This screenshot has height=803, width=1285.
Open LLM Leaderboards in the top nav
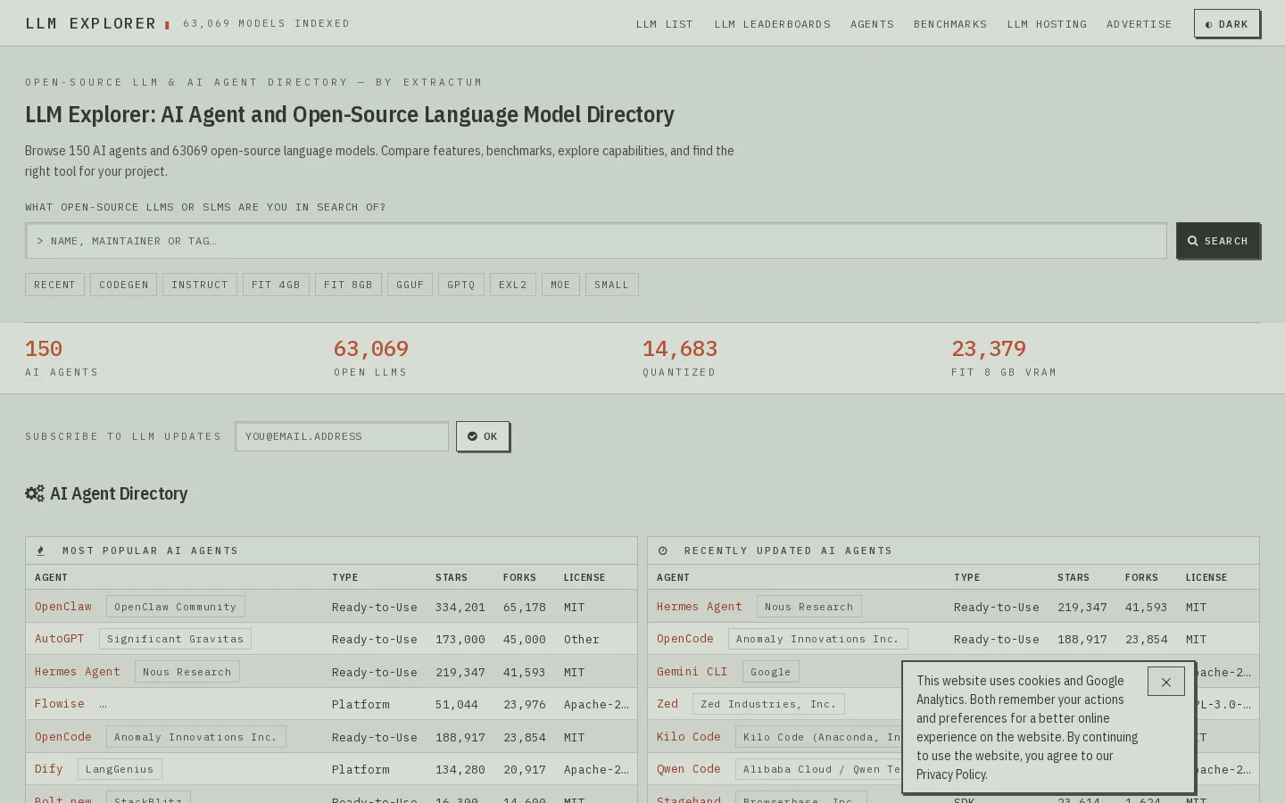click(772, 24)
